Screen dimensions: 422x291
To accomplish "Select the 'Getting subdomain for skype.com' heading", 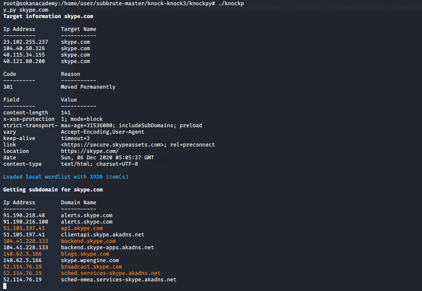I will coord(53,190).
